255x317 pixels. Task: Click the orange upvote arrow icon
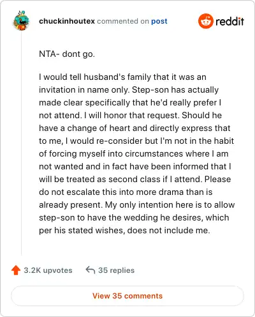16,270
